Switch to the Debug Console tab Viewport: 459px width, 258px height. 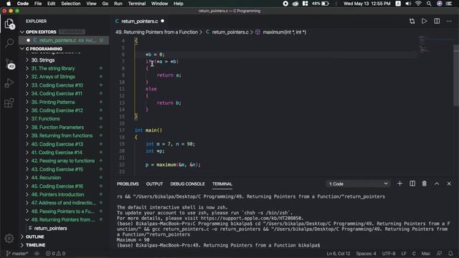tap(187, 183)
